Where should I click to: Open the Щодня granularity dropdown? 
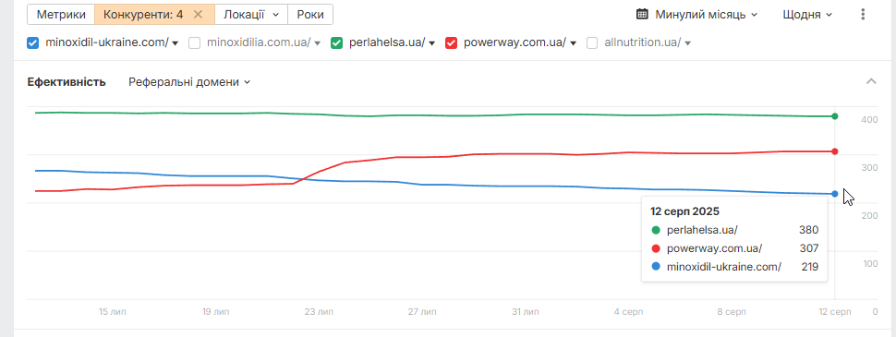coord(805,14)
